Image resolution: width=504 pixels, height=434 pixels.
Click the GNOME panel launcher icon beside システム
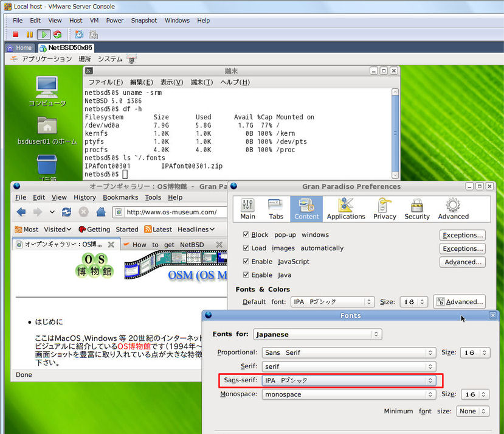tap(131, 59)
